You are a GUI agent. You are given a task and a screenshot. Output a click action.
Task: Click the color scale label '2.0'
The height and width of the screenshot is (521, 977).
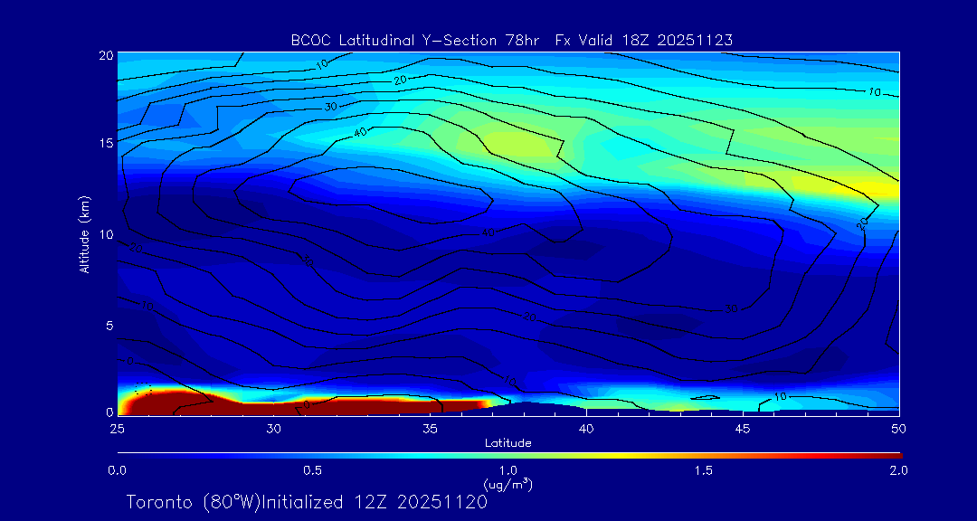point(899,470)
